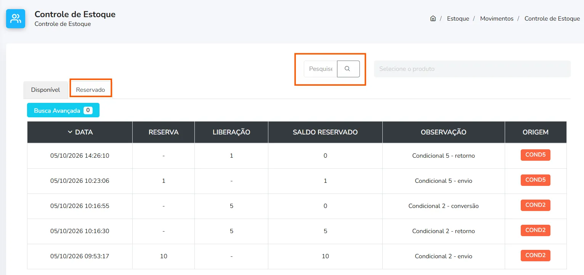Screen dimensions: 584x275
Task: Click the Pesquise search input field
Action: 321,69
